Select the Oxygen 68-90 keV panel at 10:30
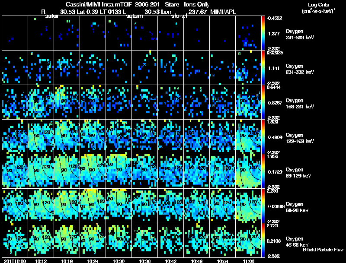Image resolution: width=346 pixels, height=263 pixels. [x=119, y=206]
